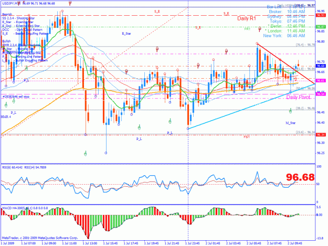
Task: Click the S_E Bearish Engulfing Pattern legend line
Action: pos(25,34)
